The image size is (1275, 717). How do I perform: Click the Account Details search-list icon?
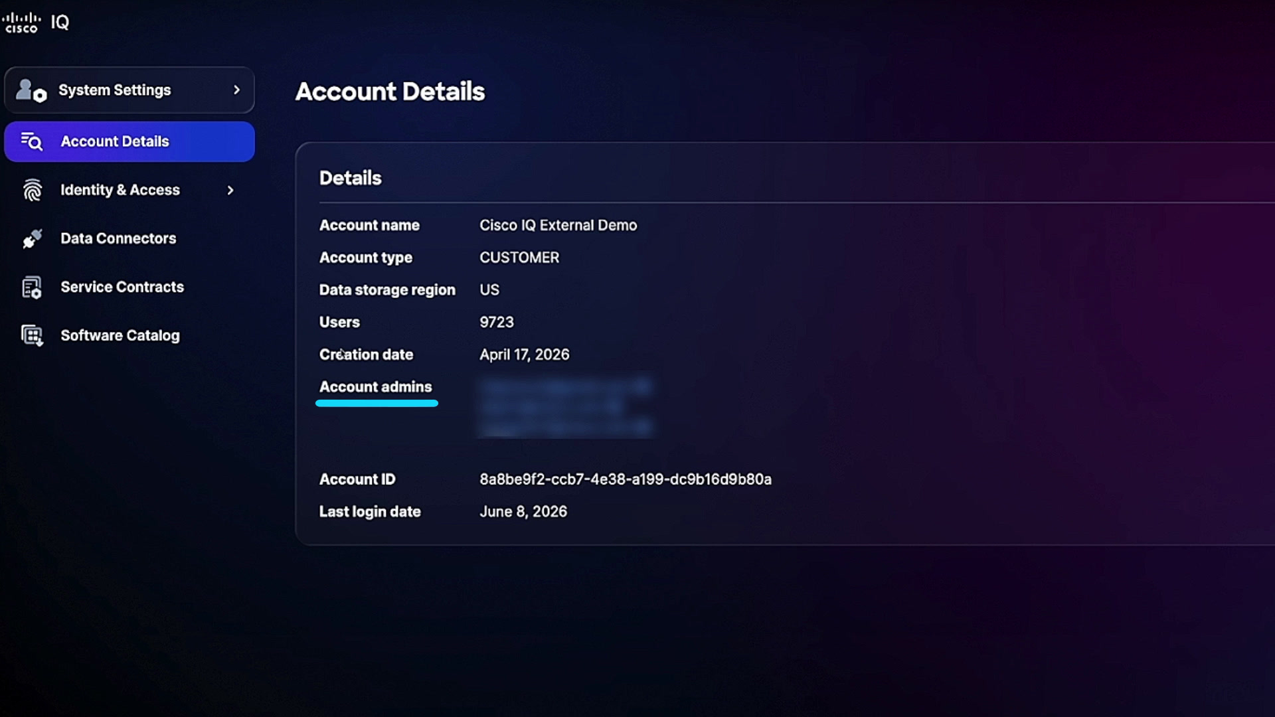(x=31, y=141)
